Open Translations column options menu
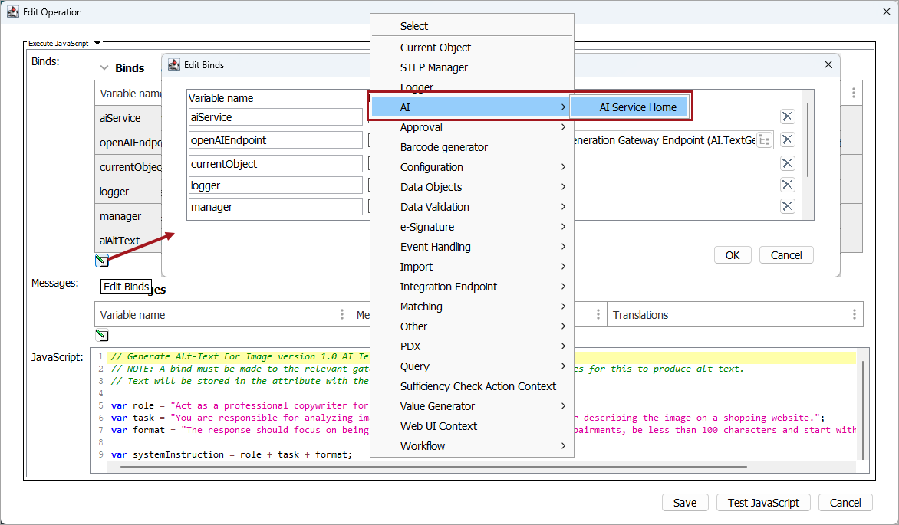 tap(854, 315)
